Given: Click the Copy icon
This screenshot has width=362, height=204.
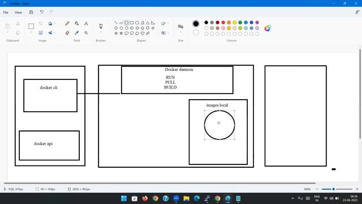Looking at the screenshot, I should click(x=18, y=33).
